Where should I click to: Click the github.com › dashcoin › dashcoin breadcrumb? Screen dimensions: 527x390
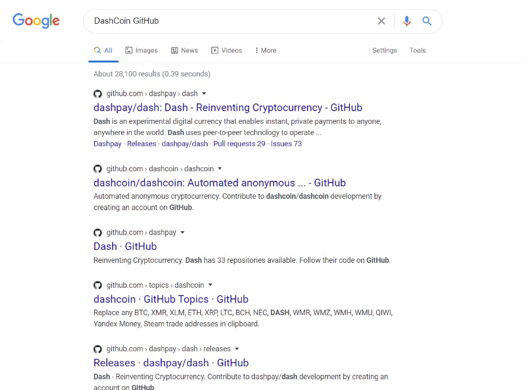pyautogui.click(x=160, y=169)
